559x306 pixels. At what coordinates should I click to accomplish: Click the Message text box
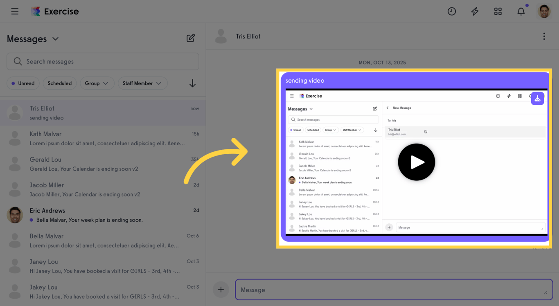pos(394,290)
